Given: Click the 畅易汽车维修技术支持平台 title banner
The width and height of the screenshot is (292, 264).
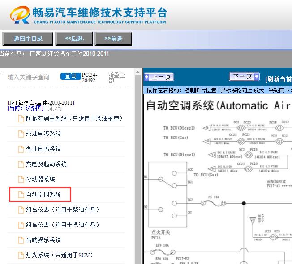Looking at the screenshot, I should tap(100, 13).
